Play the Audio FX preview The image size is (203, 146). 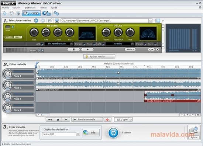tap(87, 49)
